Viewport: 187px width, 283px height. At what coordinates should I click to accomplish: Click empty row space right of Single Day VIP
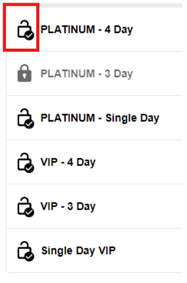click(150, 251)
